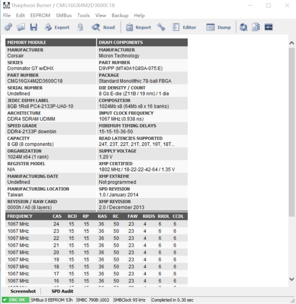Switch to the SPD Audit tab

click(x=62, y=292)
